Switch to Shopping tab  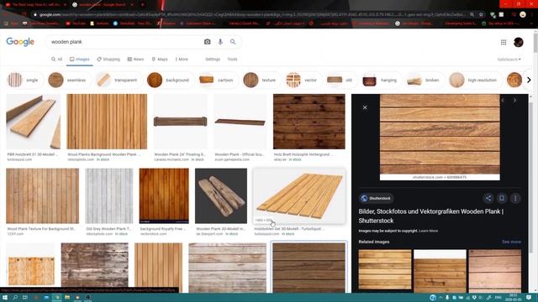(108, 60)
